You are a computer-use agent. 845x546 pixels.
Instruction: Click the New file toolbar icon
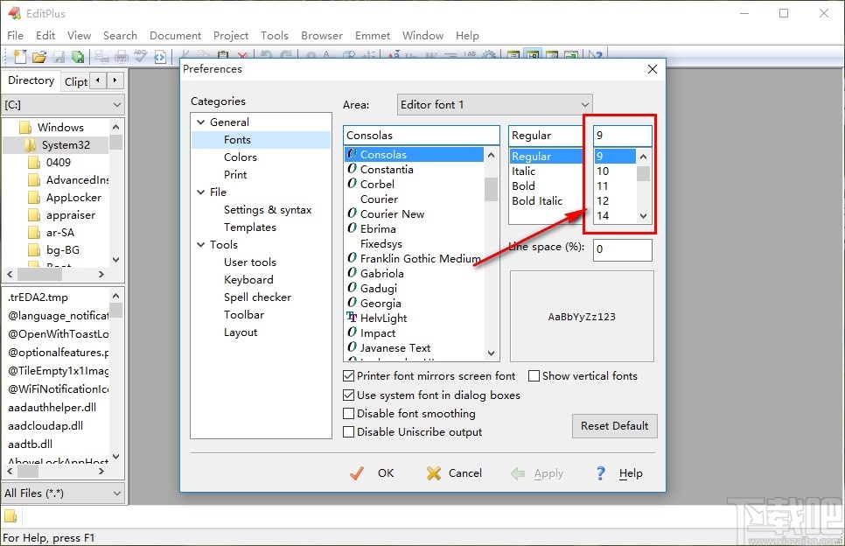(x=19, y=56)
